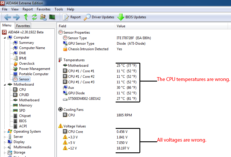Image resolution: width=231 pixels, height=157 pixels.
Task: Open the Motherboard subpage in tree
Action: click(x=26, y=100)
